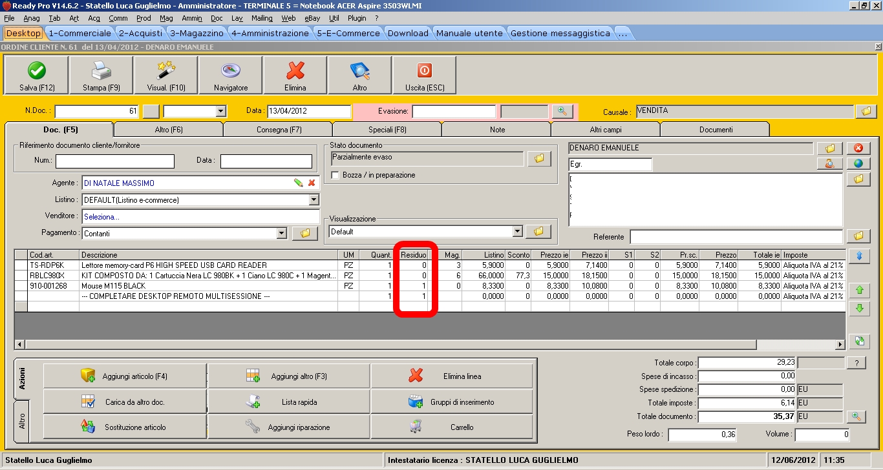883x470 pixels.
Task: Click the Stampa (F9) printer icon
Action: click(101, 71)
